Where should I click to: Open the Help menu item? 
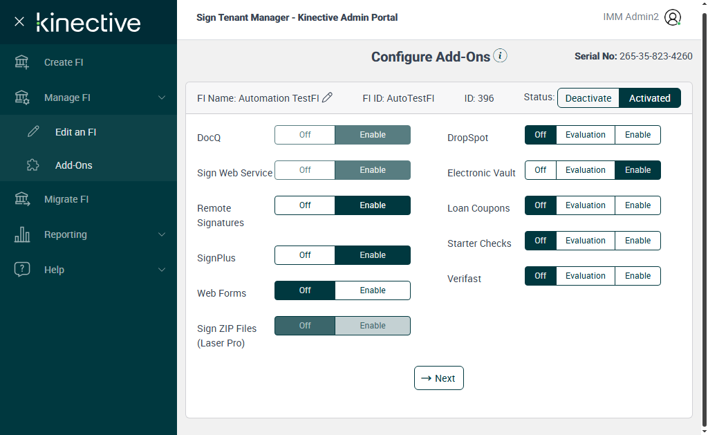click(88, 270)
